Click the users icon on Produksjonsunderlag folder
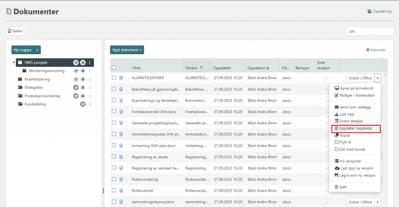This screenshot has width=399, height=207. [x=83, y=96]
